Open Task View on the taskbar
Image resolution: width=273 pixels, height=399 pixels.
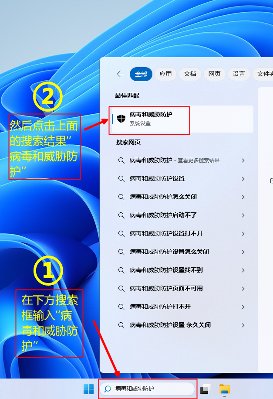click(x=205, y=389)
